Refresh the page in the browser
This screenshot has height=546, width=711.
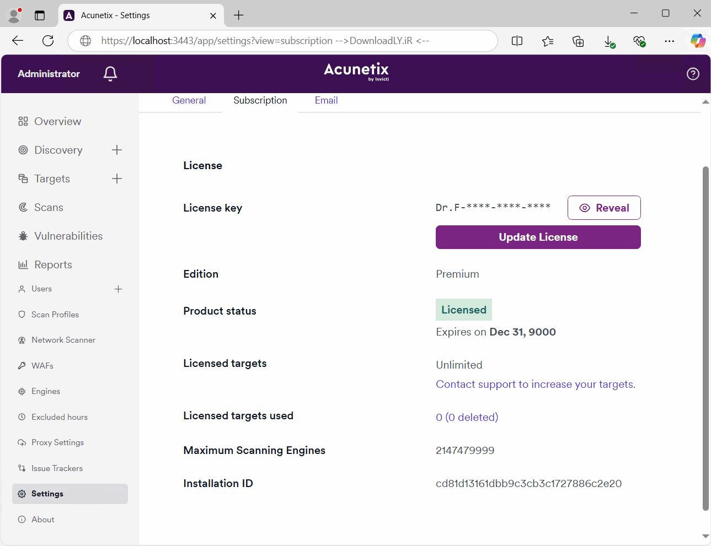click(x=48, y=41)
